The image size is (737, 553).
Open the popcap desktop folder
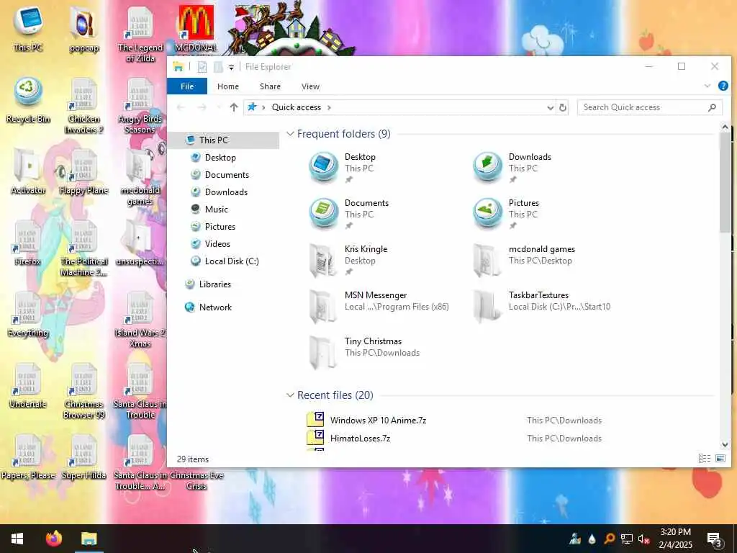click(83, 29)
